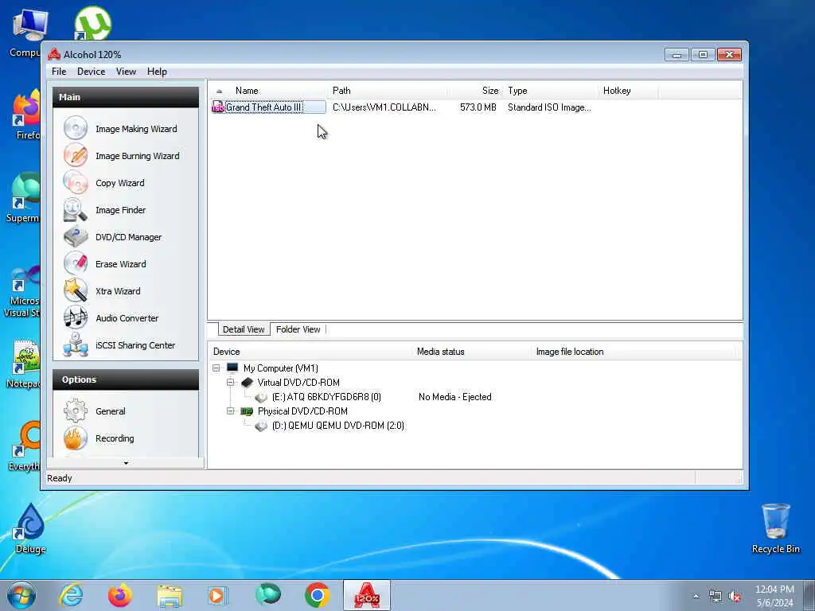Show hidden system tray icons arrow
Viewport: 815px width, 611px height.
click(696, 596)
